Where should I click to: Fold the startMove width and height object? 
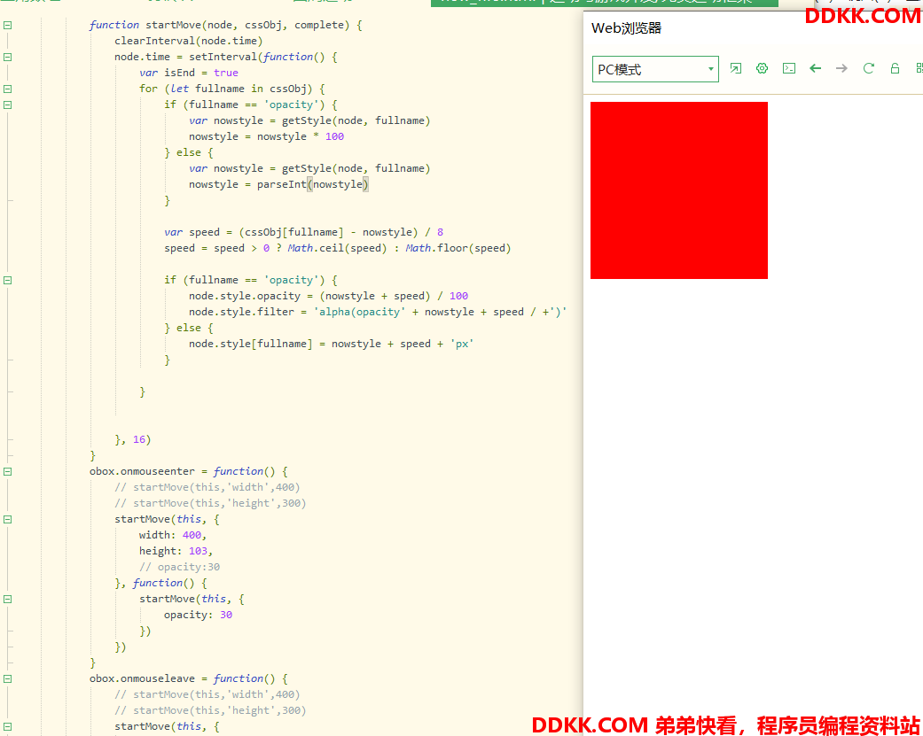pos(8,519)
